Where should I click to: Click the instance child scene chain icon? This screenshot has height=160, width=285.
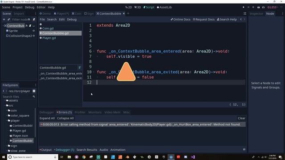8,20
